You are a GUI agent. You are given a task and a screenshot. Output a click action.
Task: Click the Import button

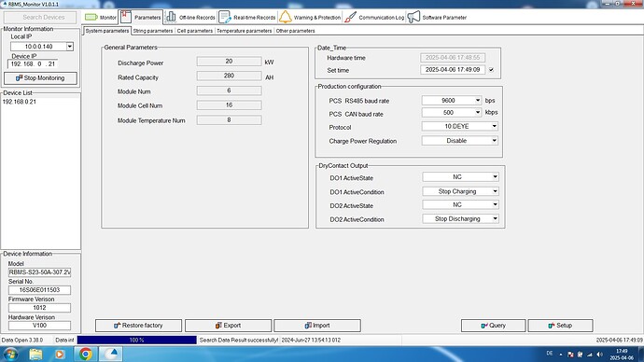317,326
